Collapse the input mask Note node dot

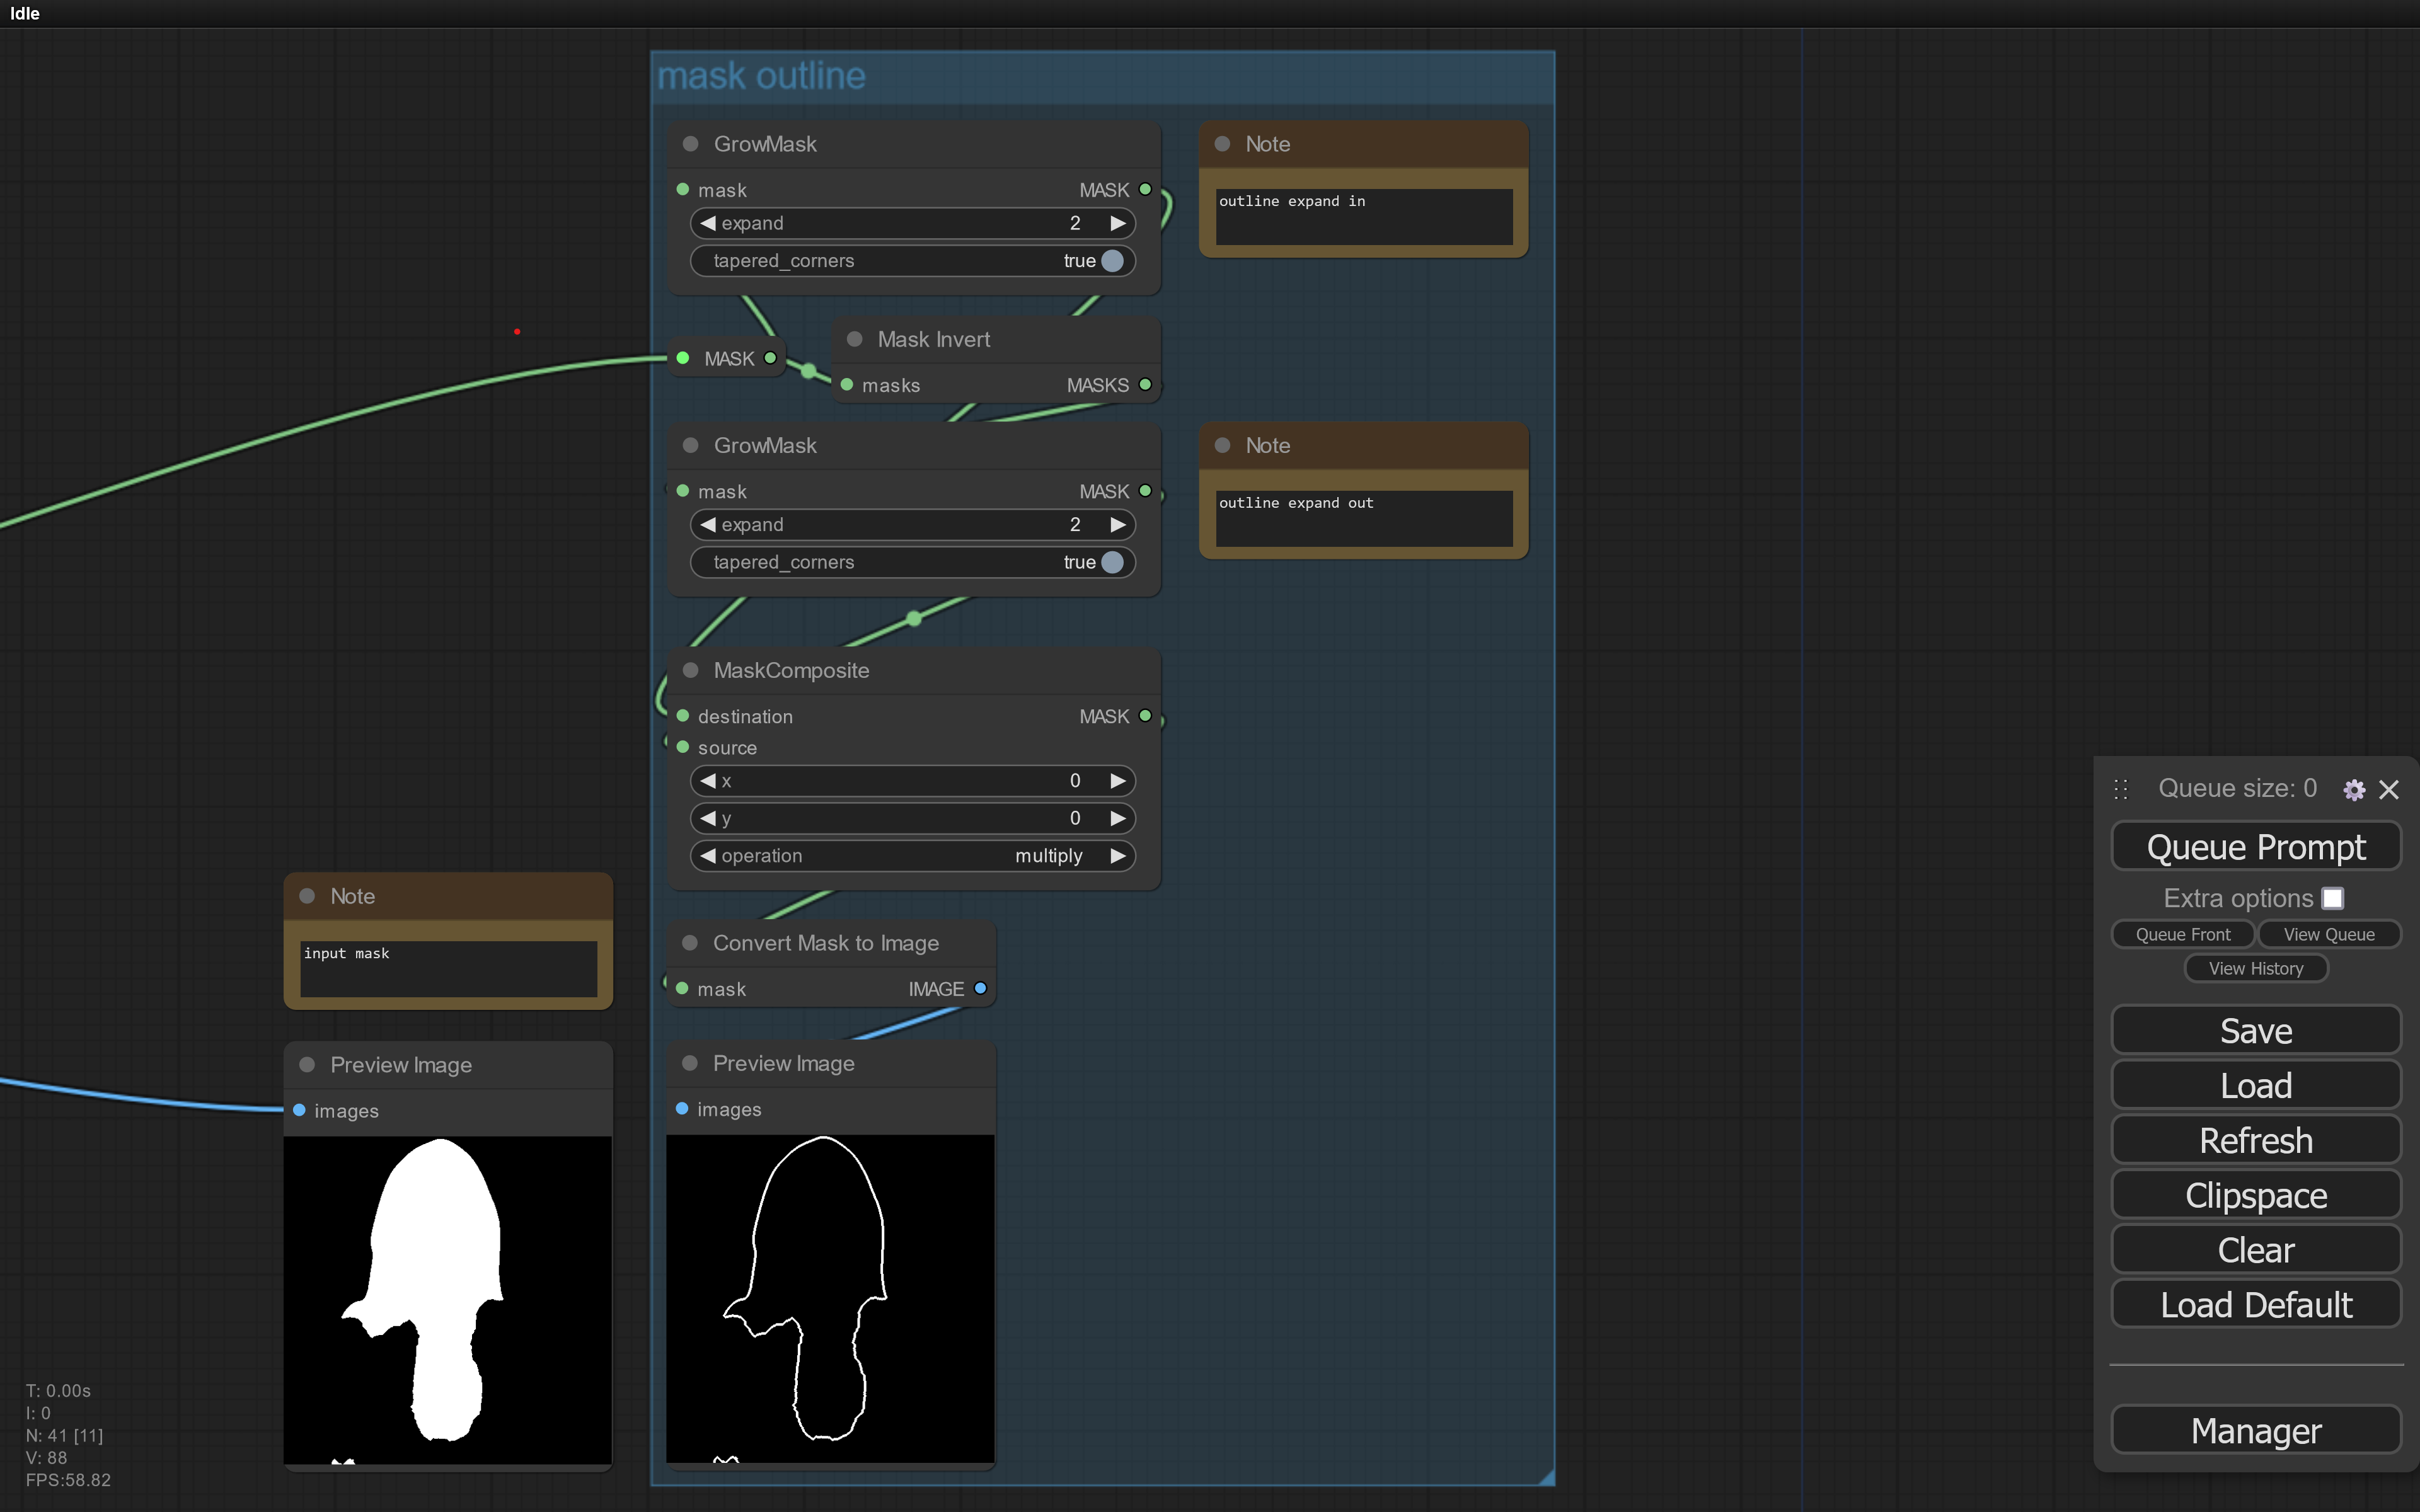pyautogui.click(x=307, y=896)
